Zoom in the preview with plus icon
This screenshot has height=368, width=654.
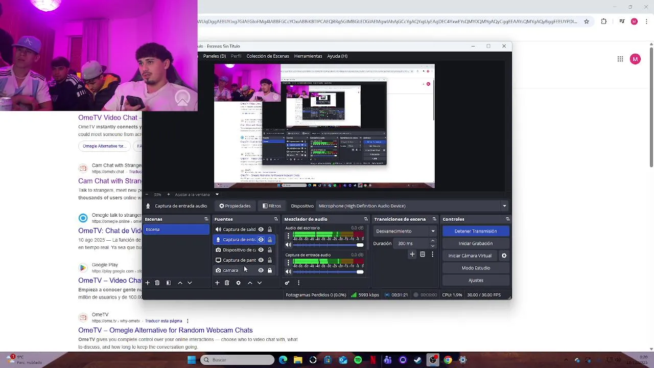(x=168, y=194)
